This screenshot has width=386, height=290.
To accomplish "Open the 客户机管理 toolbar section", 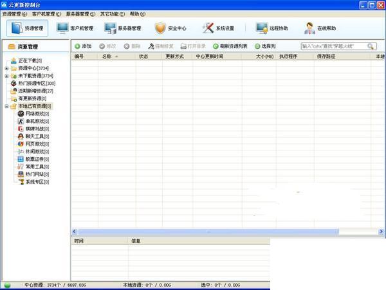I will 75,28.
